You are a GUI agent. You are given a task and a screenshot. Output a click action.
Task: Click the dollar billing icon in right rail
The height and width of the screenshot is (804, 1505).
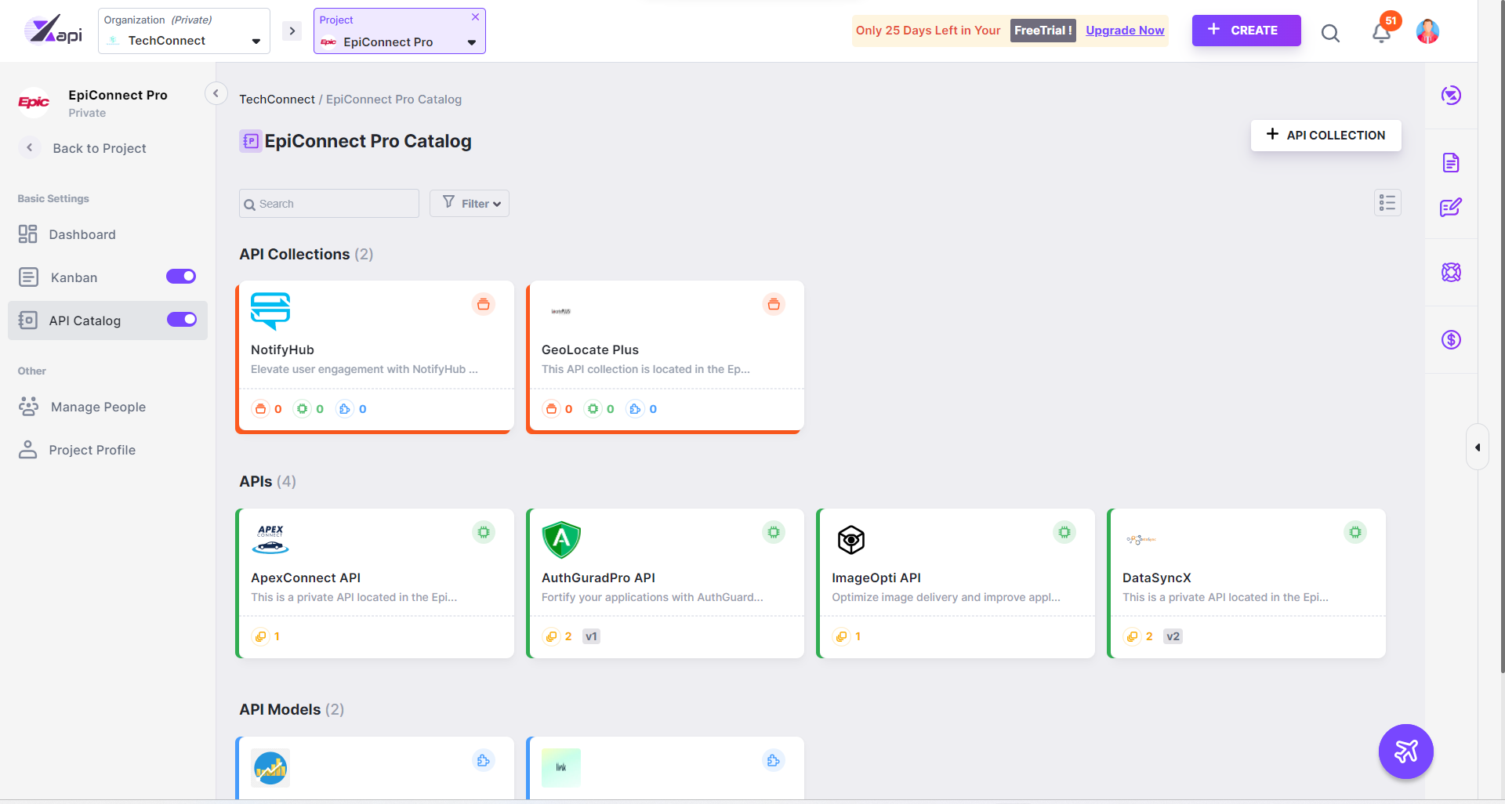pyautogui.click(x=1451, y=339)
